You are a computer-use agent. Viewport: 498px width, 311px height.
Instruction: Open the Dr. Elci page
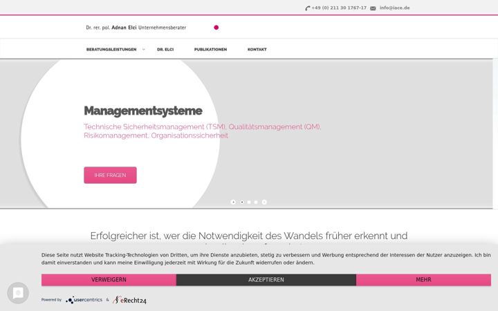[x=165, y=50]
